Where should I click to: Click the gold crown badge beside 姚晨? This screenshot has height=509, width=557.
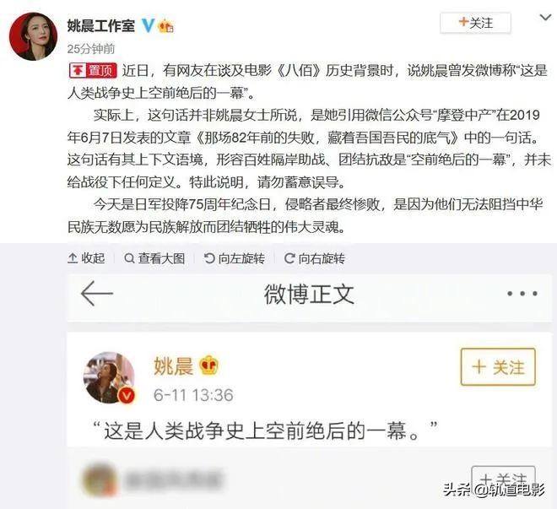click(209, 366)
